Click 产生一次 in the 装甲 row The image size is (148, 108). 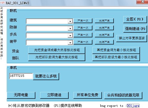point(83,42)
